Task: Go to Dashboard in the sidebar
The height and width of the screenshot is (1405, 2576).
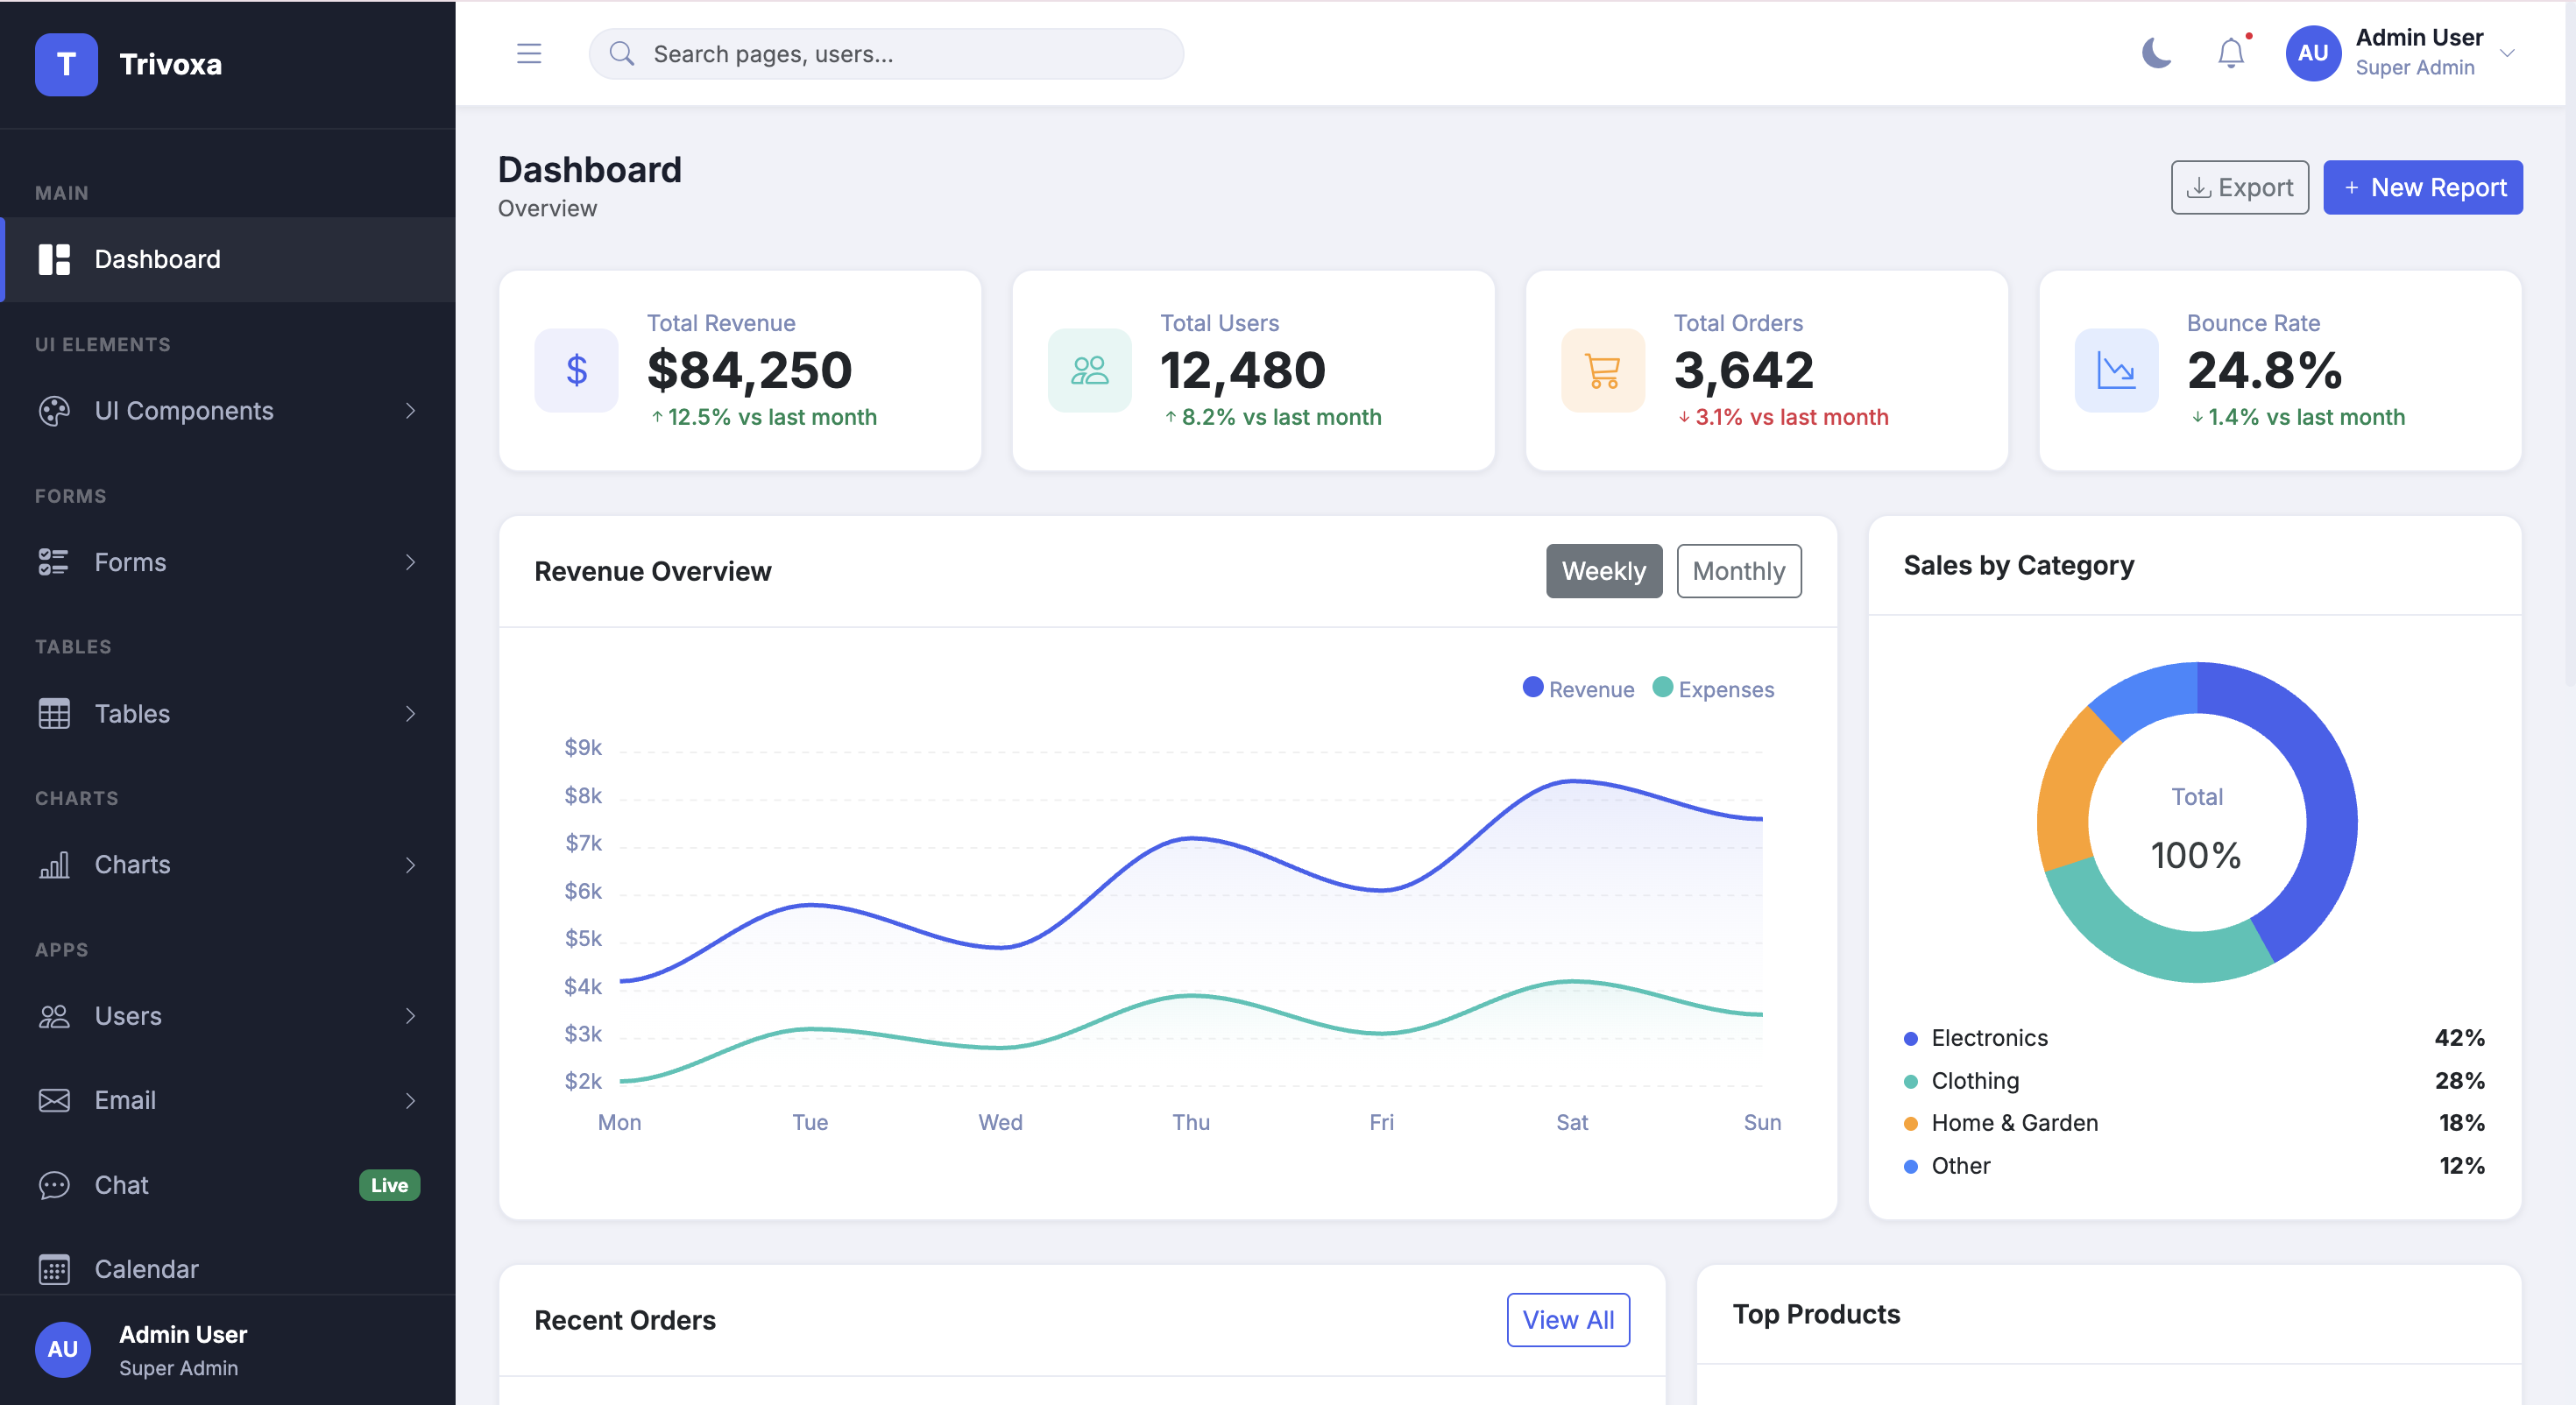Action: [x=228, y=259]
